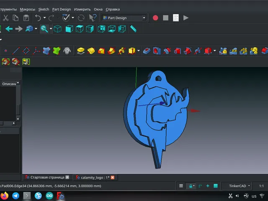This screenshot has width=268, height=201.
Task: Open the Окна menu
Action: pyautogui.click(x=98, y=9)
